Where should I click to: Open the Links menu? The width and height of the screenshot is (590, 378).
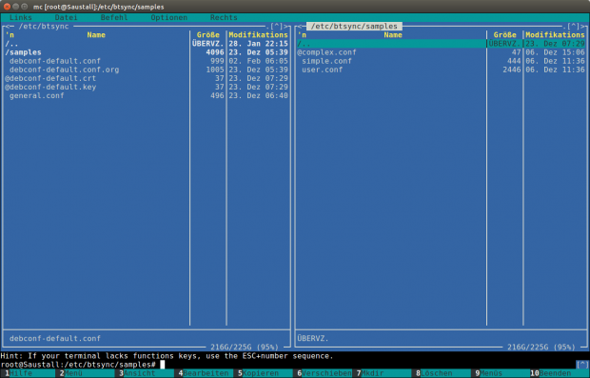coord(21,17)
